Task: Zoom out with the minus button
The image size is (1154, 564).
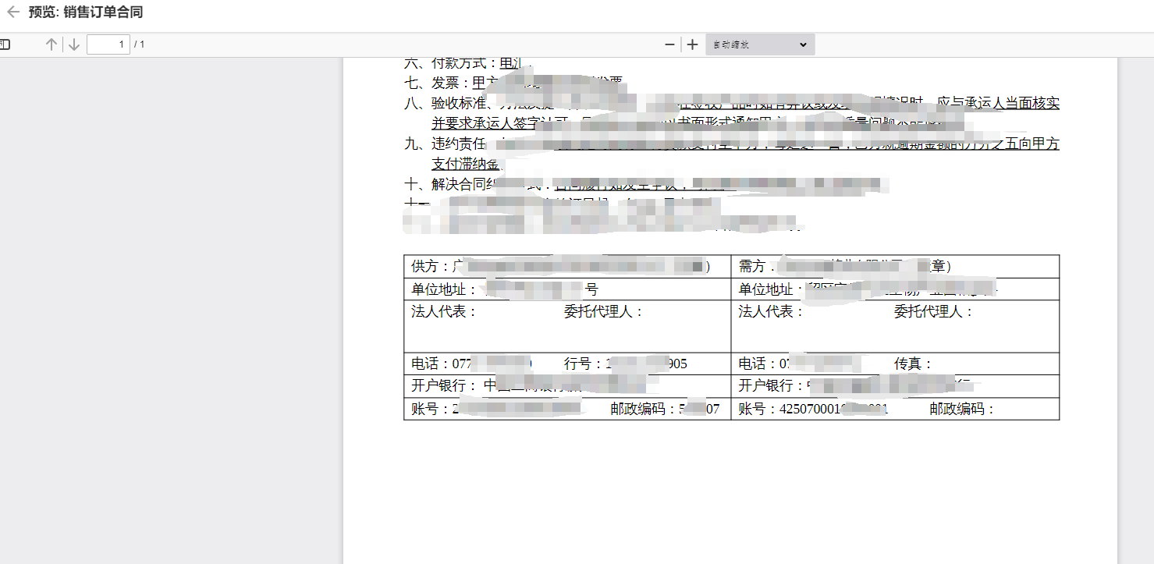Action: click(x=669, y=44)
